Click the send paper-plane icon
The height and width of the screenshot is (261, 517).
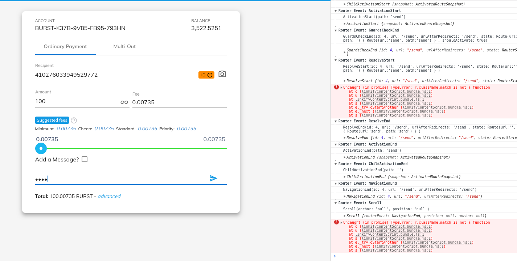click(x=214, y=178)
